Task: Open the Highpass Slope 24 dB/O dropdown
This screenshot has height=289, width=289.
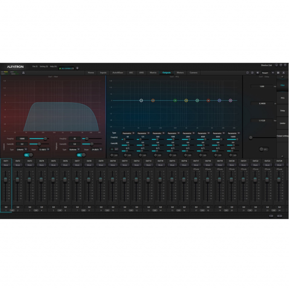Action: pos(96,149)
